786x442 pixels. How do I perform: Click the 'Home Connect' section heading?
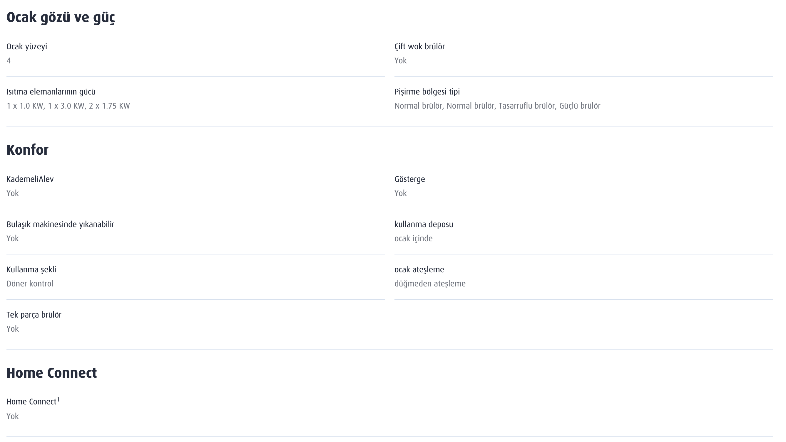[51, 373]
